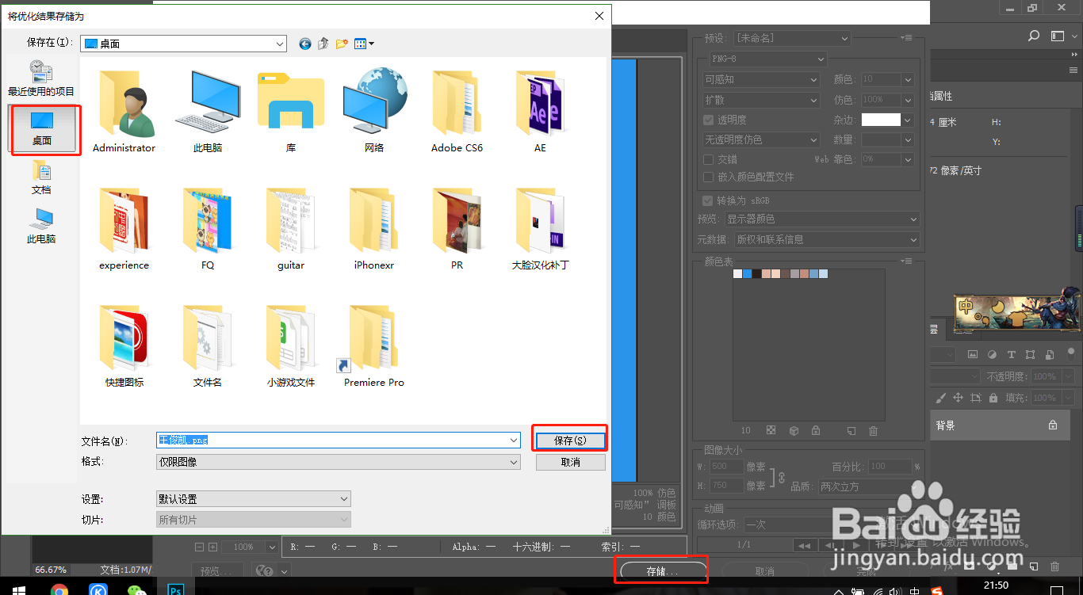Select the Administrator folder
The height and width of the screenshot is (595, 1083).
coord(124,110)
